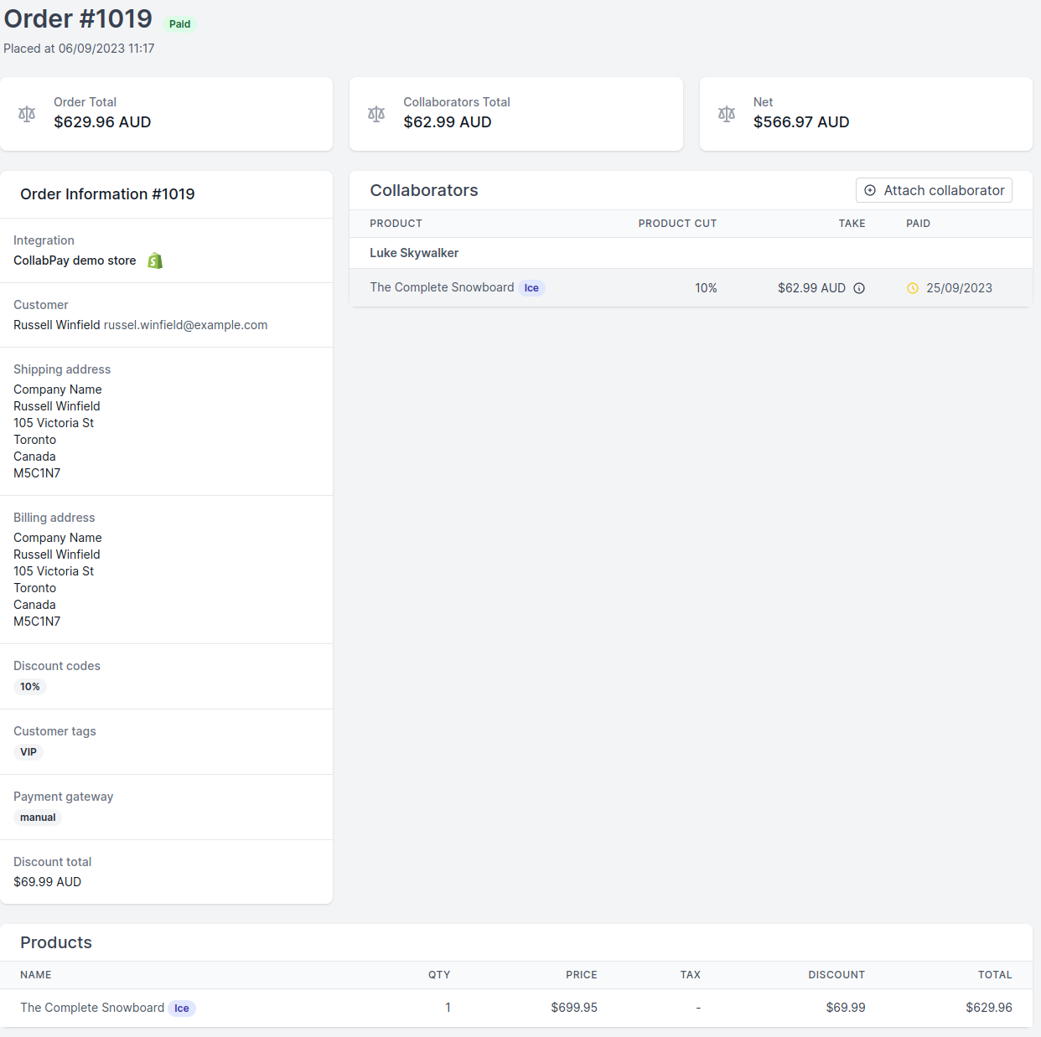
Task: Click the 10% discount code tag
Action: click(x=30, y=687)
